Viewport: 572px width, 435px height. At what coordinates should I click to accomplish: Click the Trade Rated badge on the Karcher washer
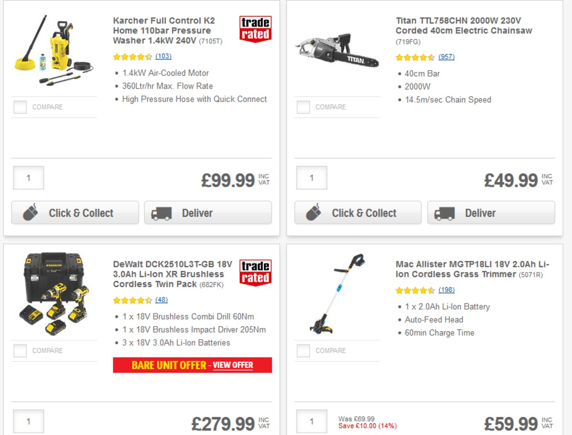pos(255,28)
